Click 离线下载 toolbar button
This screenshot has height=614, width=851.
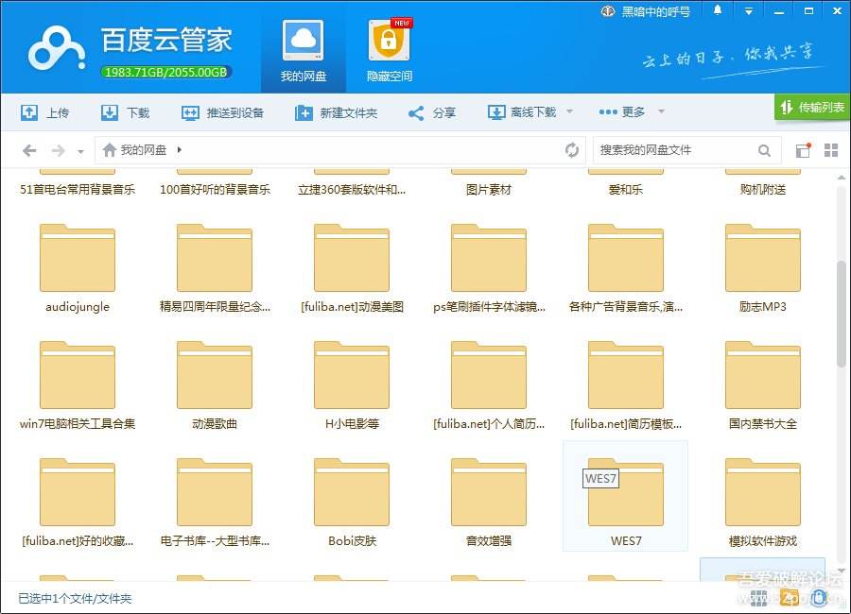click(522, 112)
